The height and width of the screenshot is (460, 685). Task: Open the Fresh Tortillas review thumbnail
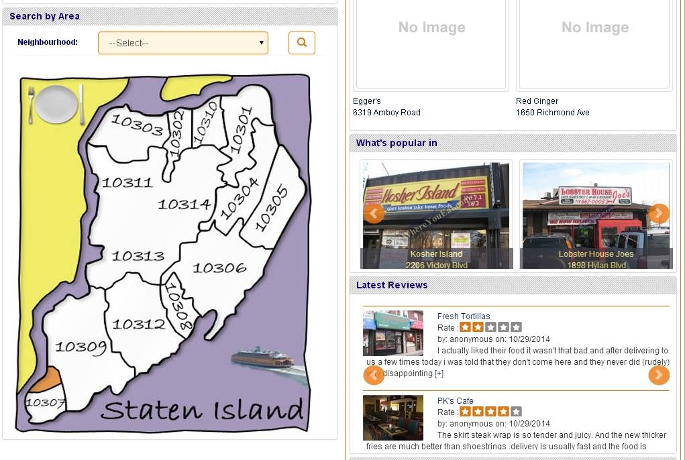point(393,333)
